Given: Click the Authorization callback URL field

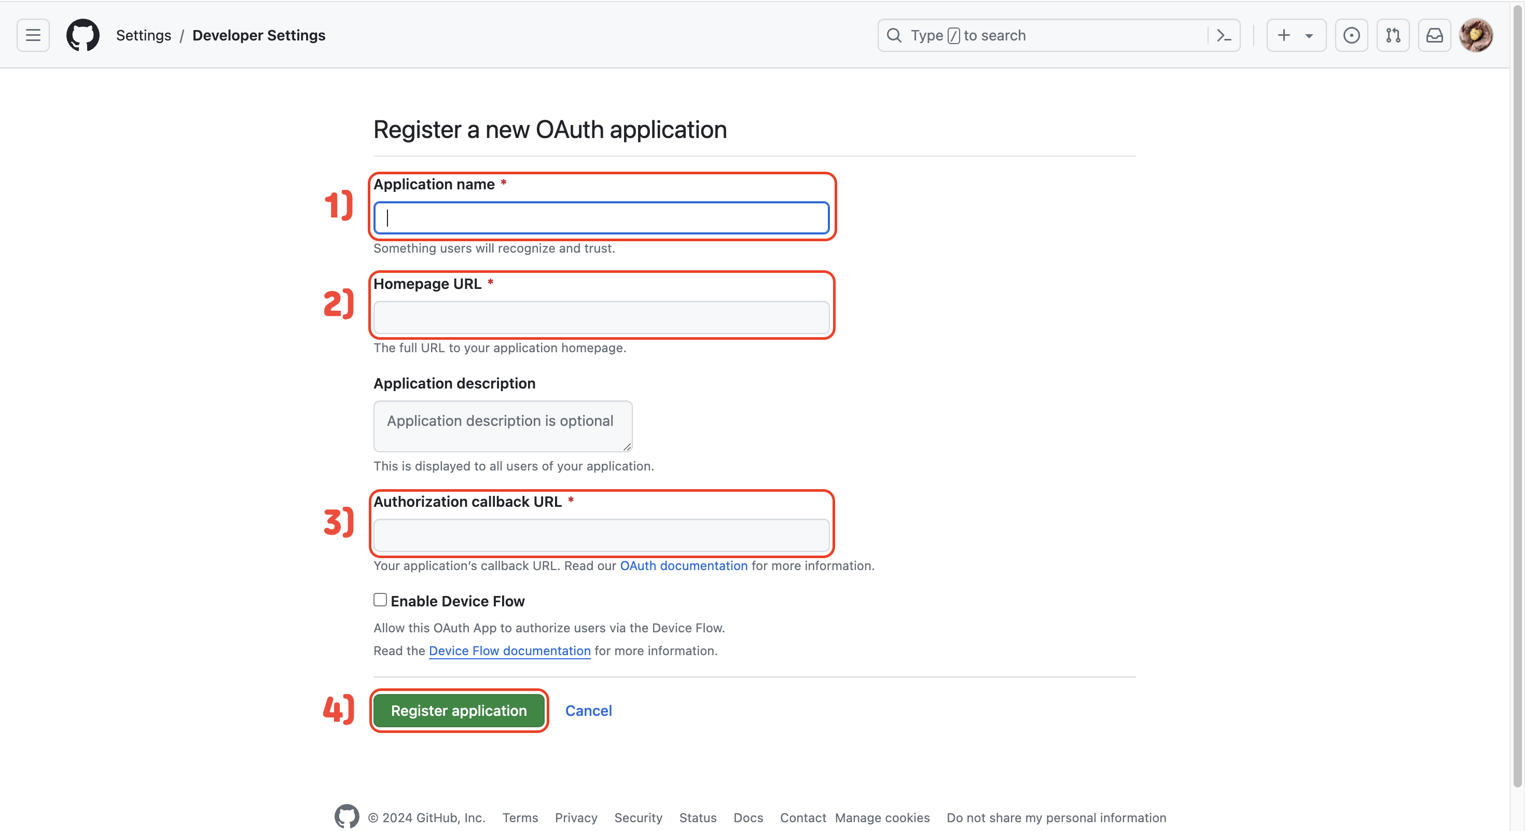Looking at the screenshot, I should pyautogui.click(x=601, y=535).
